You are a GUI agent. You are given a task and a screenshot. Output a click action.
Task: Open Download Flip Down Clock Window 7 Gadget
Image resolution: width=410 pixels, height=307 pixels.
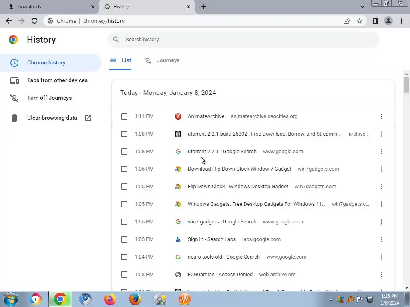click(239, 169)
